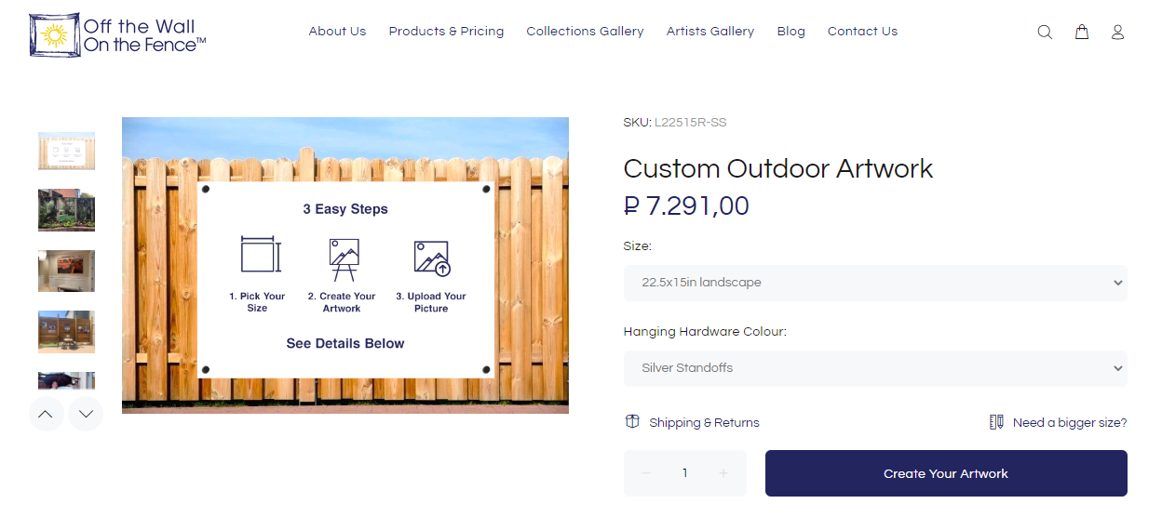
Task: Click the ruler icon beside Need a bigger size
Action: [996, 422]
